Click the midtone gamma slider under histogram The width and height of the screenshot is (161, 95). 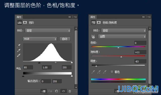point(56,62)
